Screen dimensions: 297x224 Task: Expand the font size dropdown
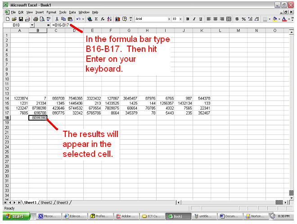click(x=181, y=19)
